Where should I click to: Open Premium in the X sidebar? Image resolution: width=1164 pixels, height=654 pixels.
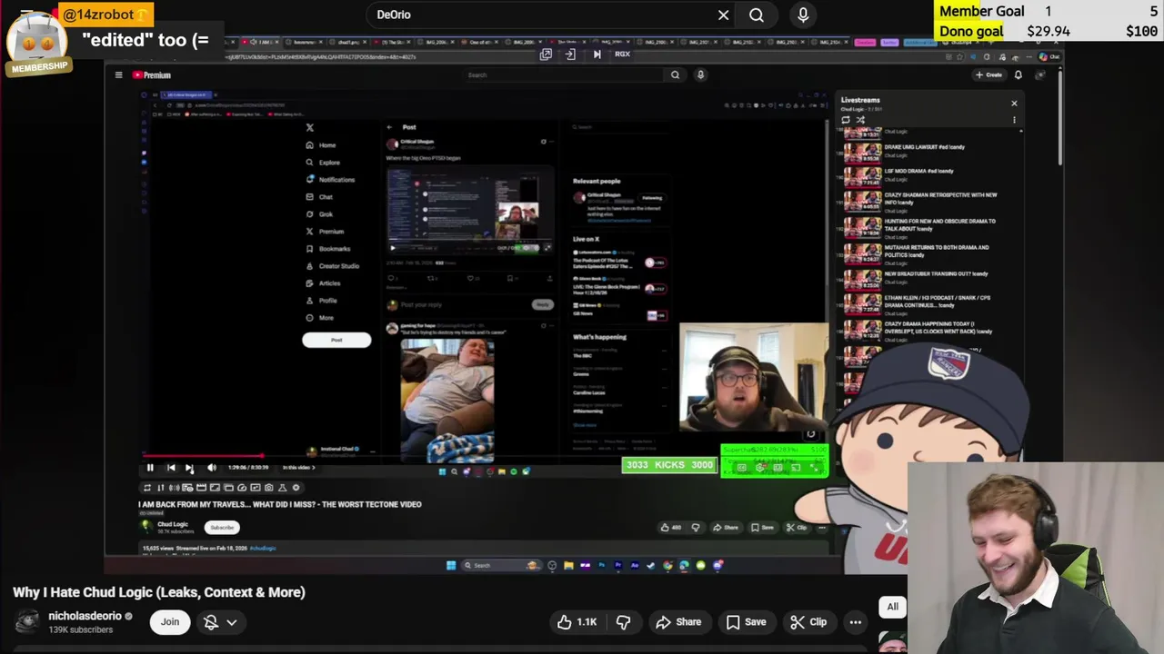point(325,232)
